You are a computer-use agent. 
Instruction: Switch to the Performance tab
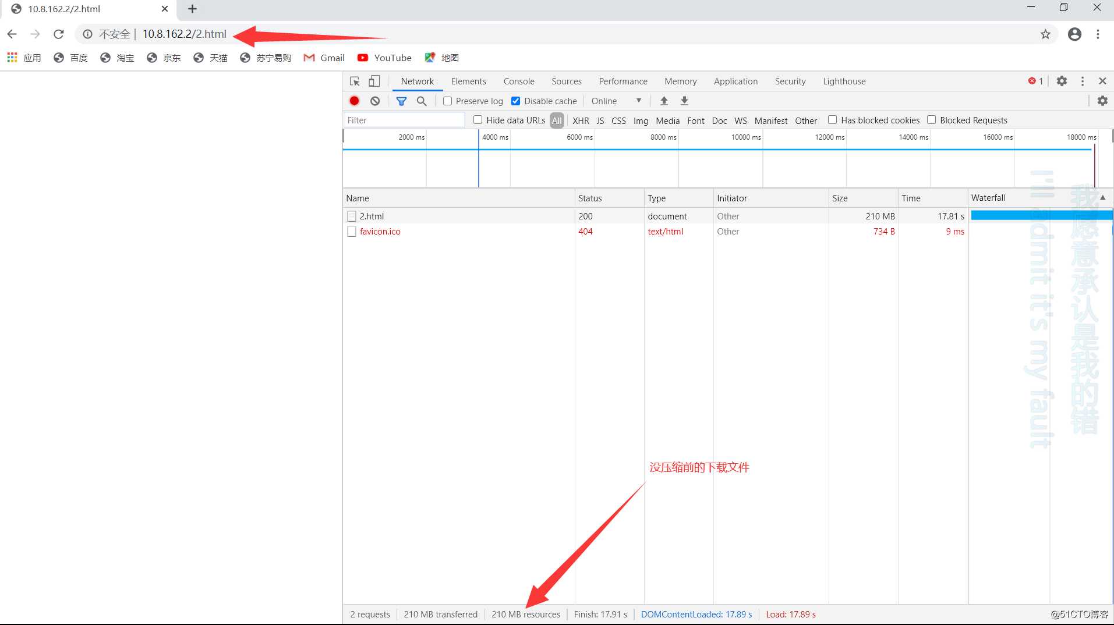pyautogui.click(x=623, y=81)
